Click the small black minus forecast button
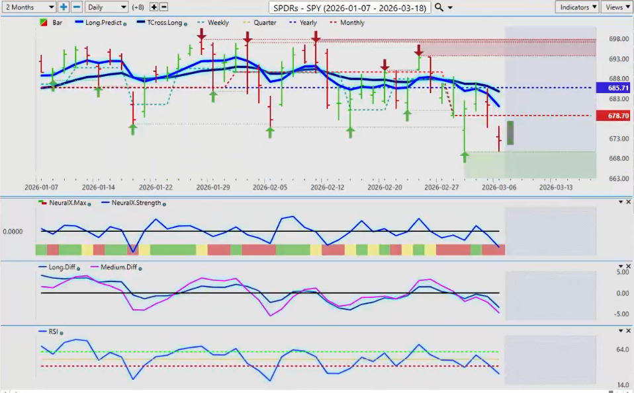Screen dimensions: 634x393 pos(163,7)
